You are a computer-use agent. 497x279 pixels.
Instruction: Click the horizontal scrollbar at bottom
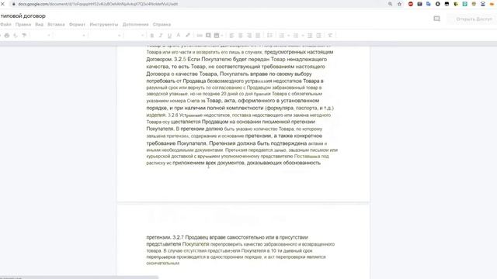[79, 277]
